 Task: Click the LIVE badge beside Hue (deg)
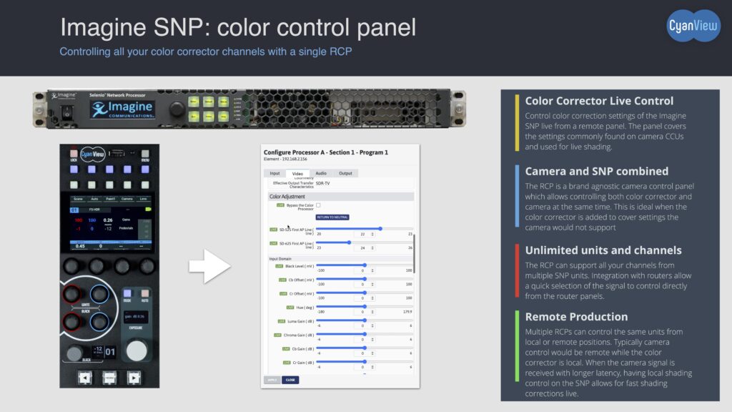[290, 308]
